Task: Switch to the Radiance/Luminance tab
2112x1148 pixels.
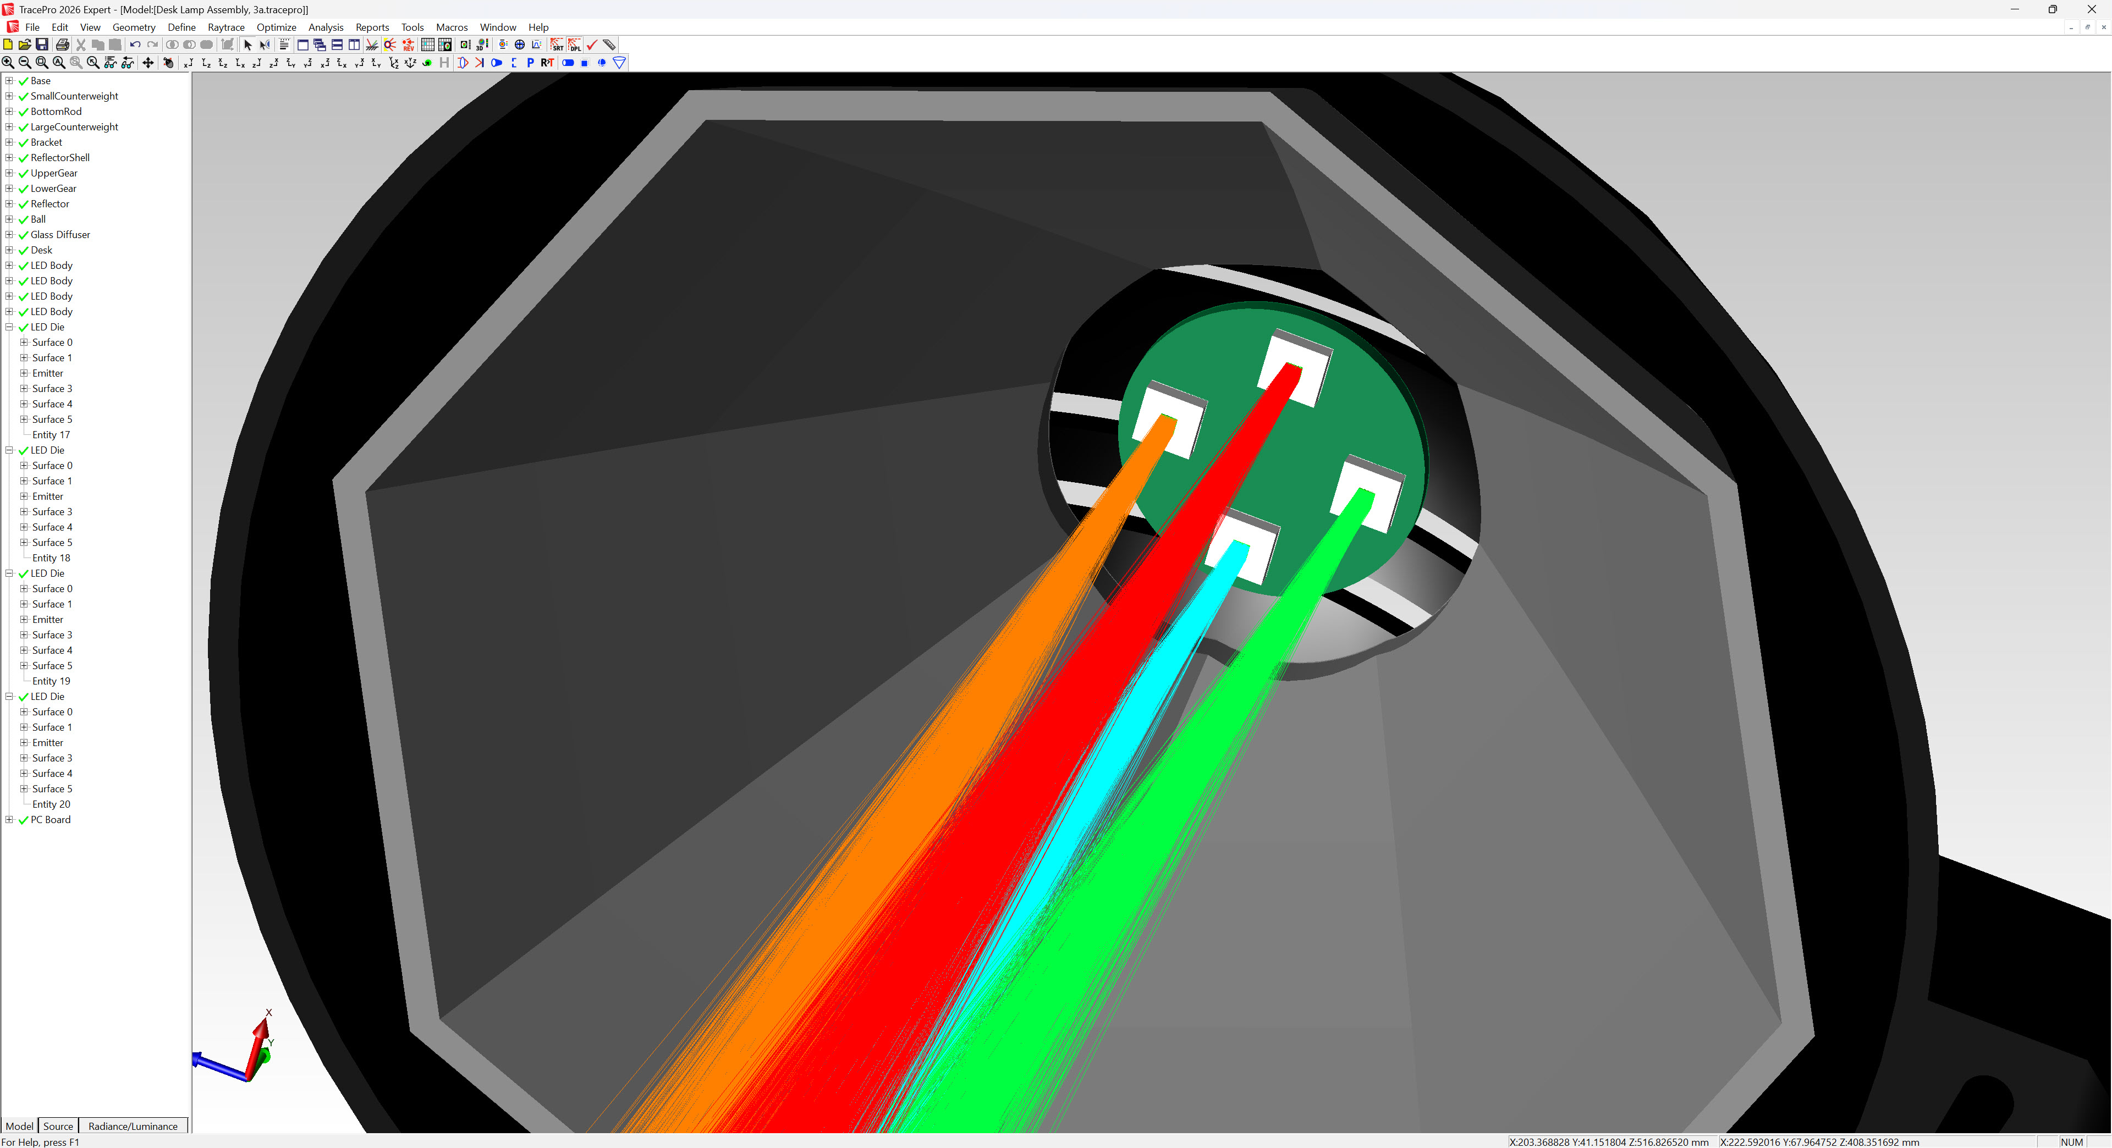Action: tap(133, 1126)
